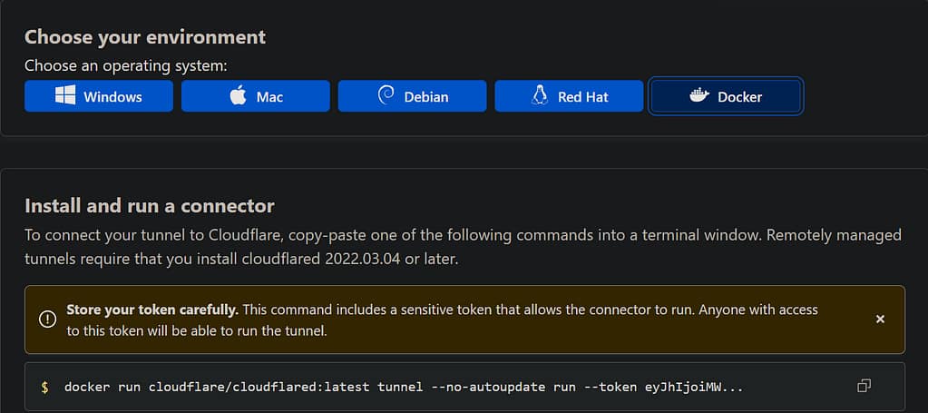Click the Windows logo icon
Screen dimensions: 928x413
(65, 96)
